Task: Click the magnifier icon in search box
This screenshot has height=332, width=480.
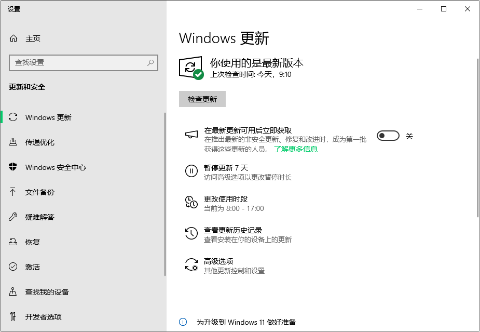Action: [150, 63]
